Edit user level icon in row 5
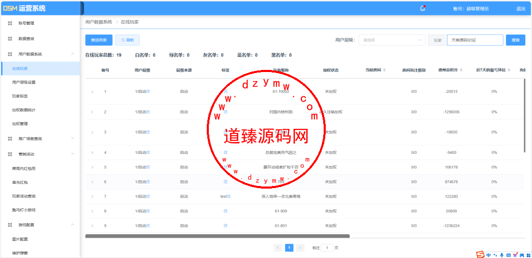Screen dimensions: 532x258 (x=148, y=167)
